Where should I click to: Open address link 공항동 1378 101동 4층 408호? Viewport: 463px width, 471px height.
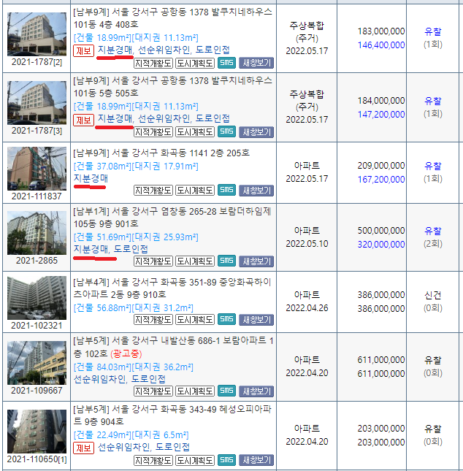173,18
